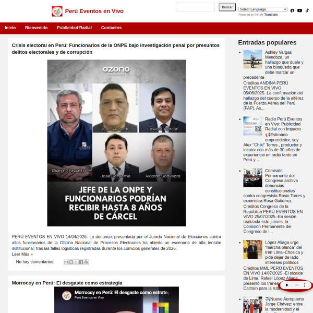Play the floating radio audio player
Image resolution: width=313 pixels, height=313 pixels.
pos(287,285)
